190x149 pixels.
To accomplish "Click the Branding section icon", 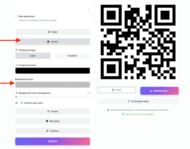I will click(x=47, y=121).
